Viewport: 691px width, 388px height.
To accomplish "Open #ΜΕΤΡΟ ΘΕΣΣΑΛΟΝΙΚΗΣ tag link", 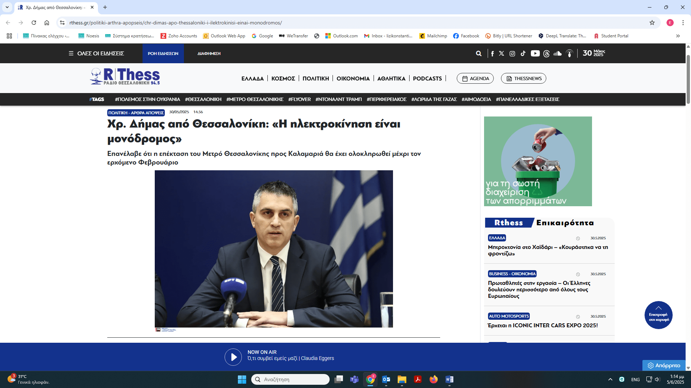I will point(255,100).
